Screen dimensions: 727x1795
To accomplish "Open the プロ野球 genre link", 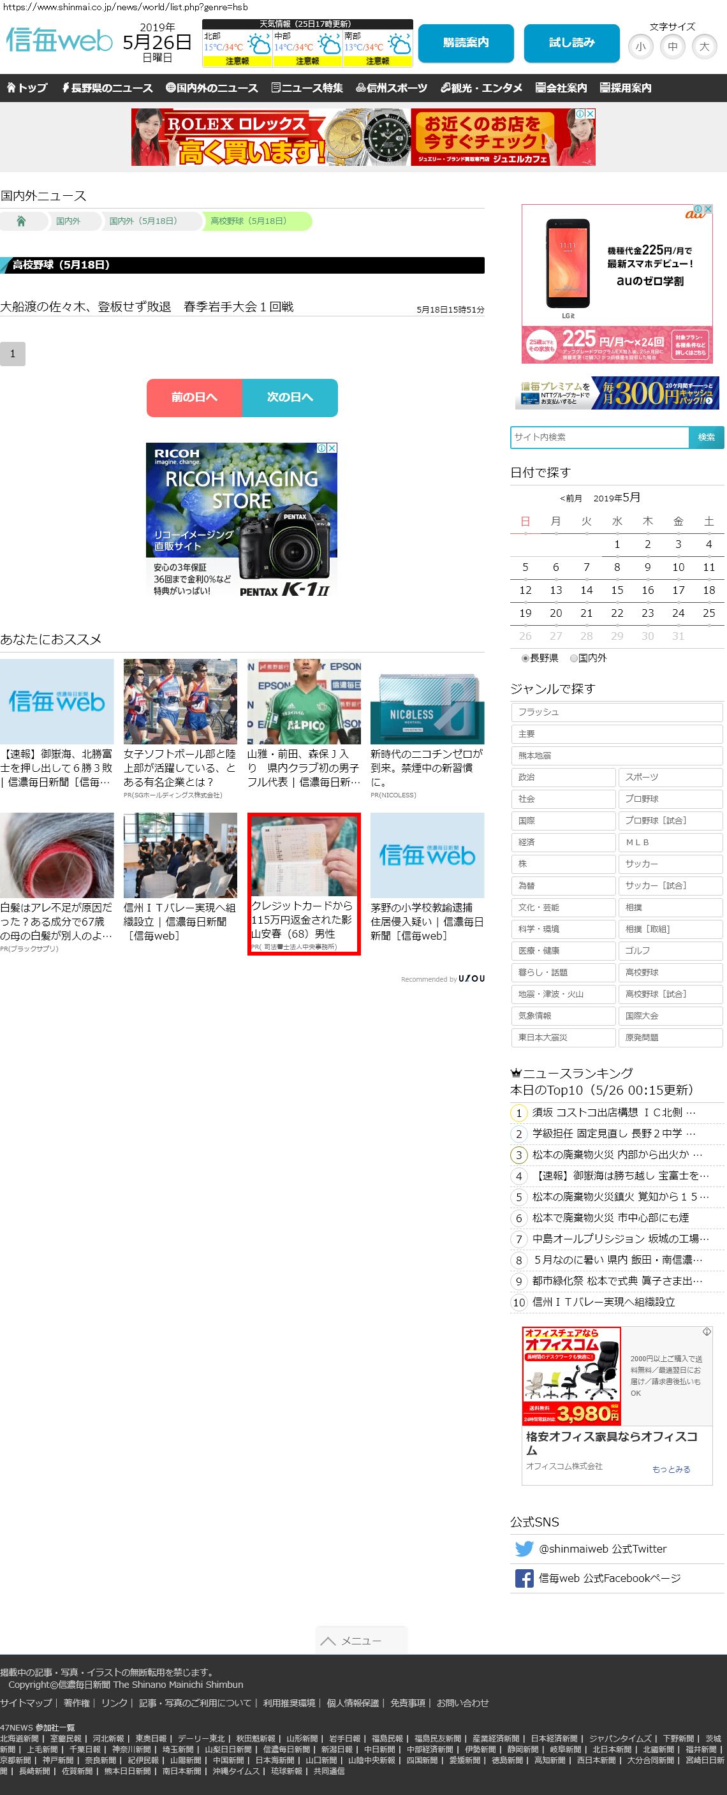I will coord(671,799).
